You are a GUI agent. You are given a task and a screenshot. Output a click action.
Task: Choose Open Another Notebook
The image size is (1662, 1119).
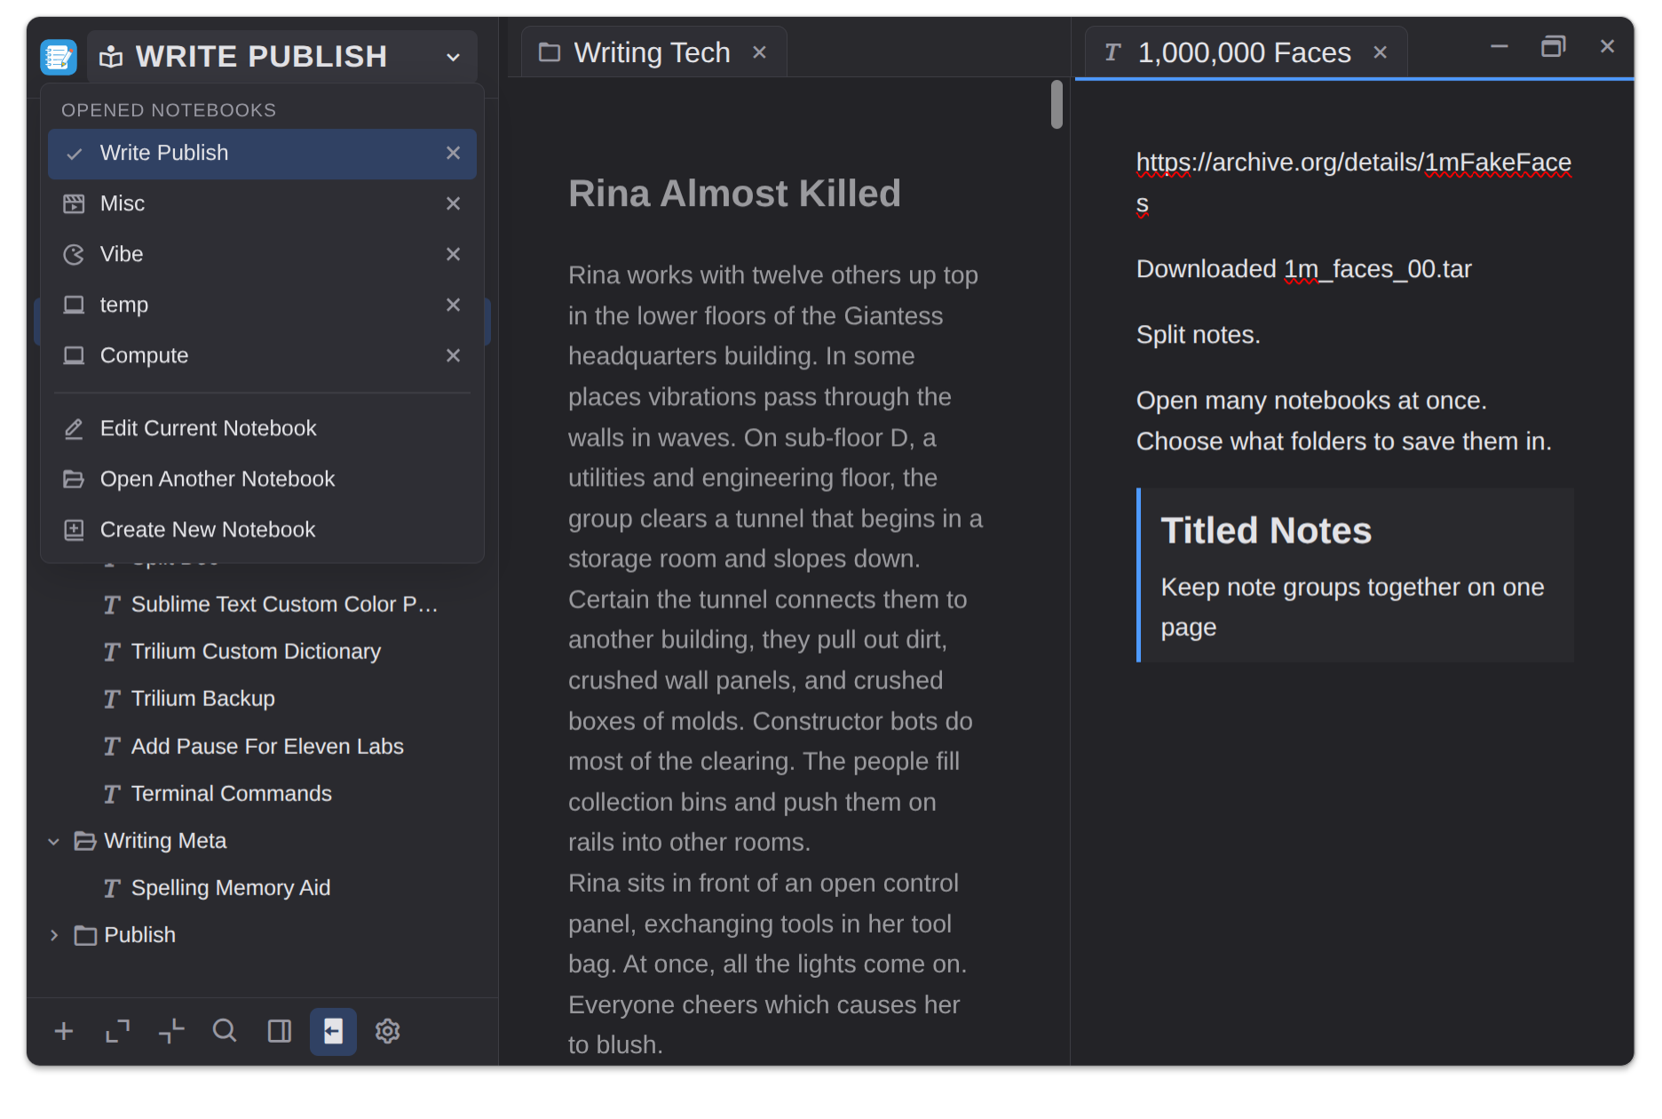pos(262,480)
